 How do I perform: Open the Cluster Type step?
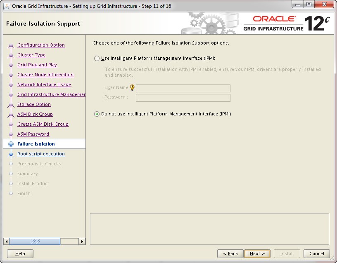tap(31, 55)
